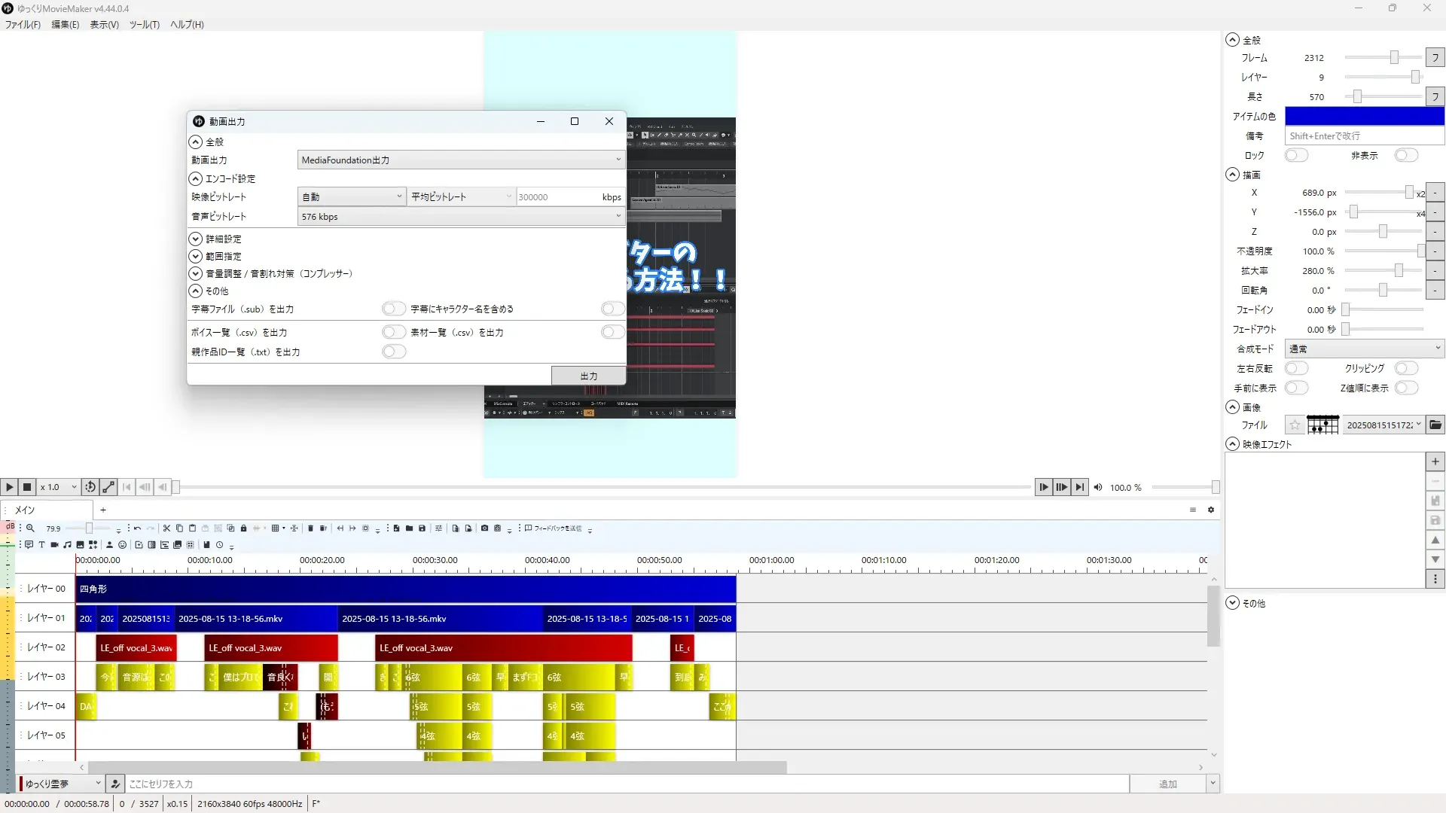Open the ツール(T) menu
This screenshot has height=813, width=1446.
[x=144, y=24]
